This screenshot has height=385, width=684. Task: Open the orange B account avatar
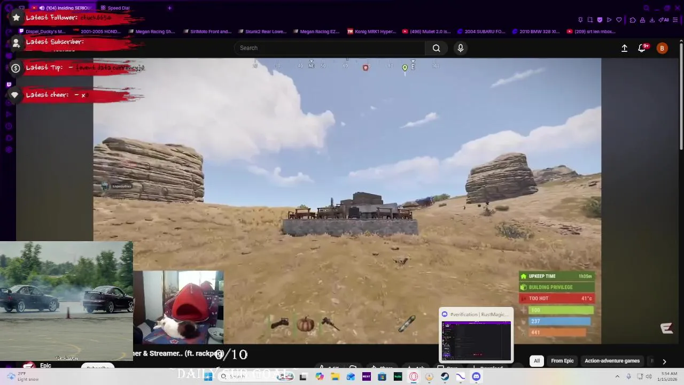tap(662, 48)
